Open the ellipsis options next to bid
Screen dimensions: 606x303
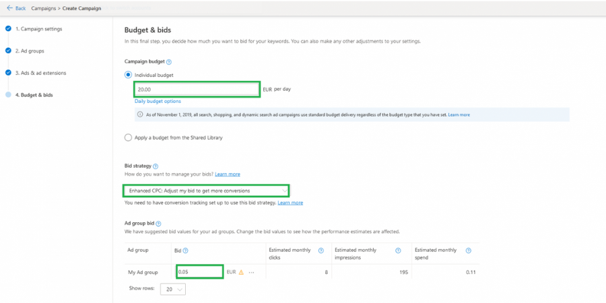252,272
